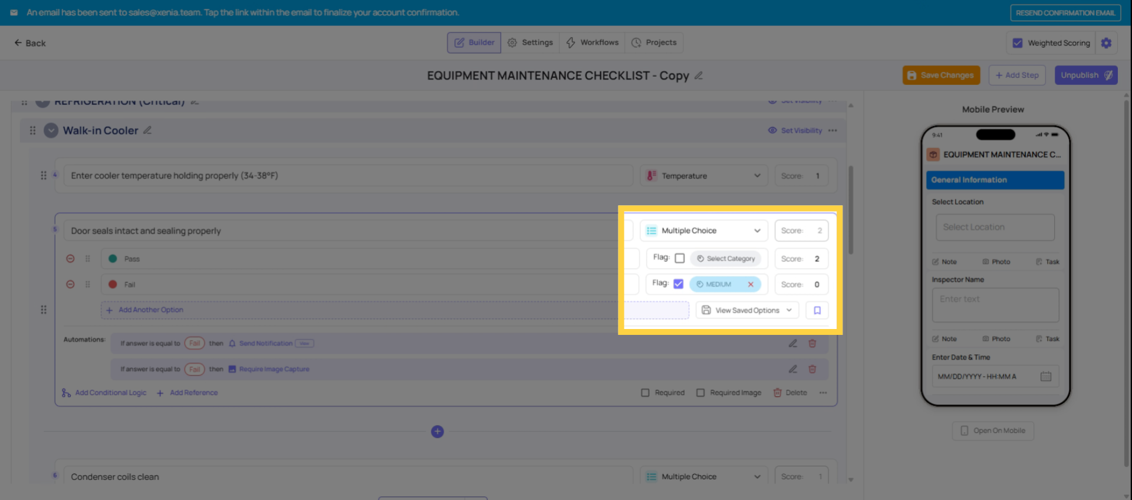Enable the Flag checkbox for Pass option
The width and height of the screenshot is (1132, 500).
680,258
